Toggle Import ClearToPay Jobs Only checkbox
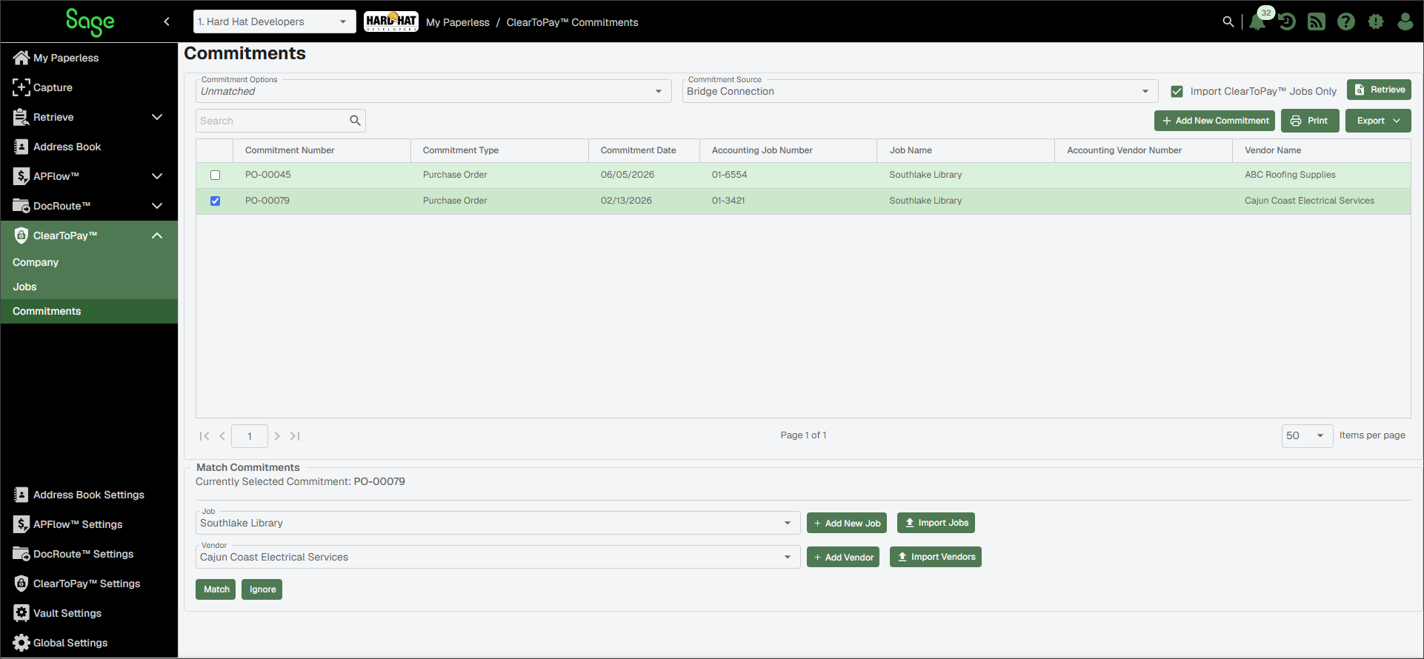Screen dimensions: 1424x659 pyautogui.click(x=1177, y=91)
